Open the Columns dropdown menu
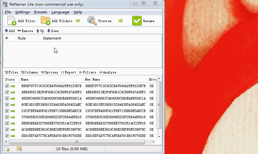The height and width of the screenshot is (154, 258). pyautogui.click(x=29, y=72)
